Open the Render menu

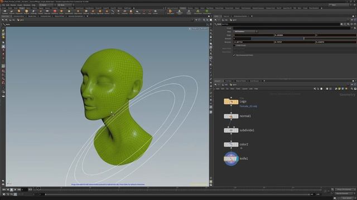pyautogui.click(x=13, y=5)
